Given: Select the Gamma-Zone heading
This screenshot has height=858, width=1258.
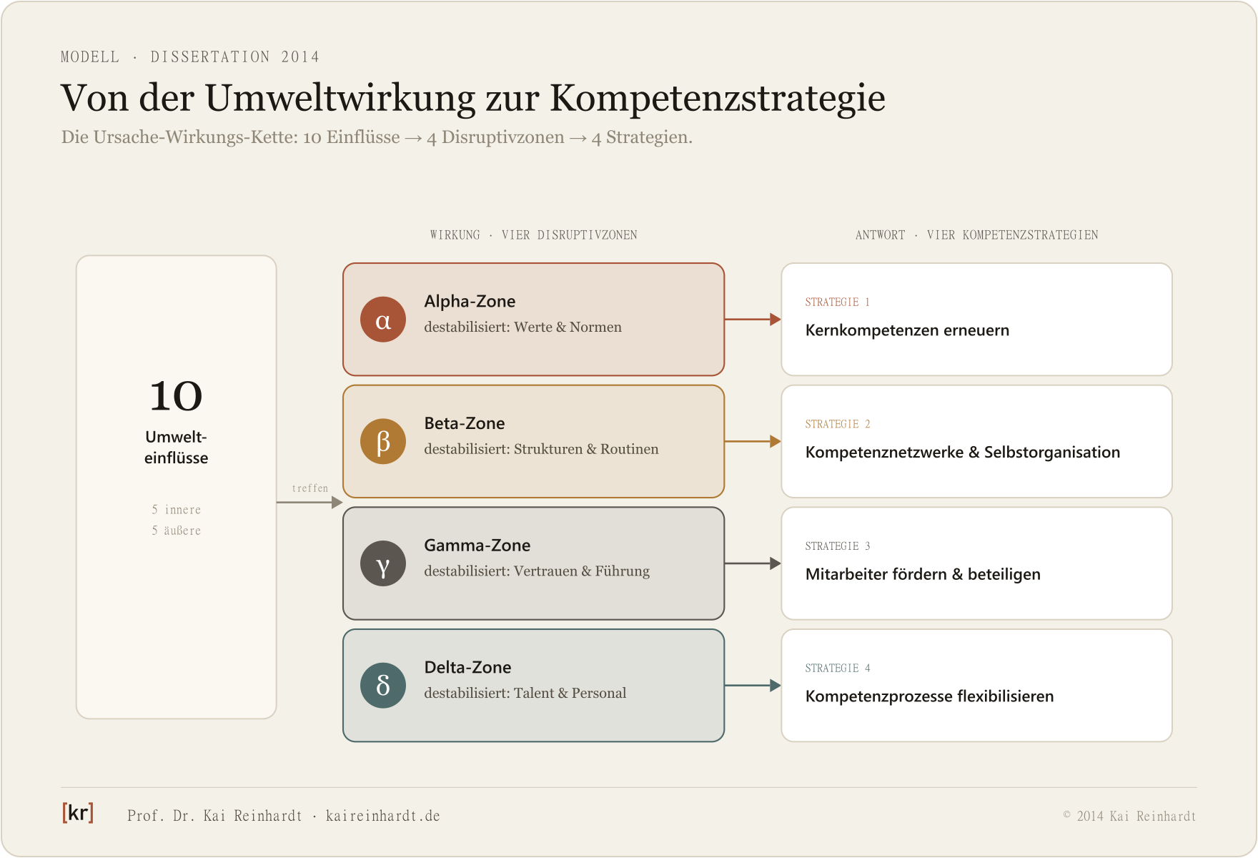Looking at the screenshot, I should [477, 546].
